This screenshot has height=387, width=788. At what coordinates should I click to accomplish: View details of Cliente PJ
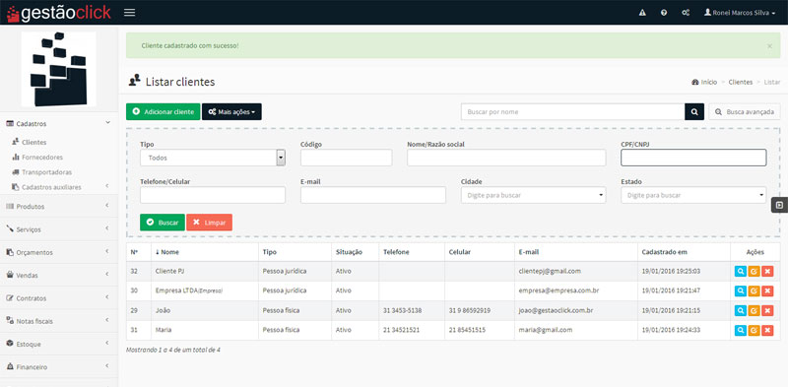[x=741, y=272]
